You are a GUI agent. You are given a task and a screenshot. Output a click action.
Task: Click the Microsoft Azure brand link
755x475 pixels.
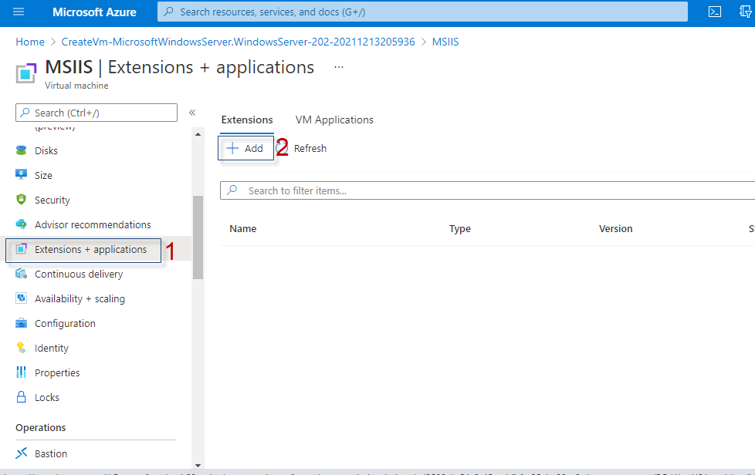coord(94,12)
